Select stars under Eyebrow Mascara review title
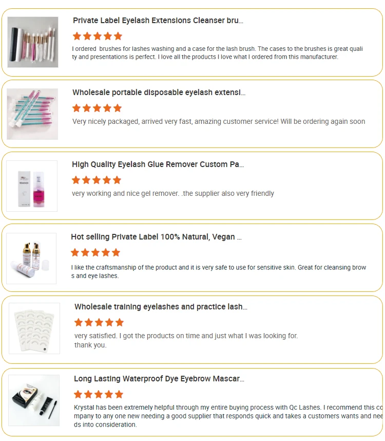 point(99,394)
